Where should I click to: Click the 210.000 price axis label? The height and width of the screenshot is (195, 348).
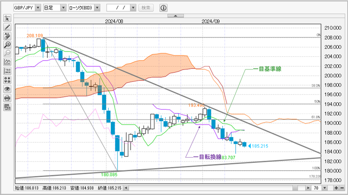(333, 28)
